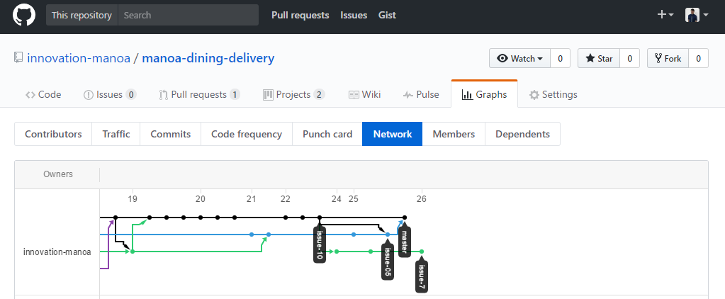The height and width of the screenshot is (299, 725).
Task: Click the innovation-manoa owner link
Action: 79,58
